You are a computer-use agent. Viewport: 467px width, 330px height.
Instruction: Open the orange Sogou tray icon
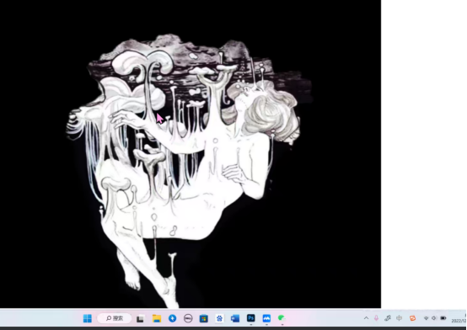pos(412,318)
